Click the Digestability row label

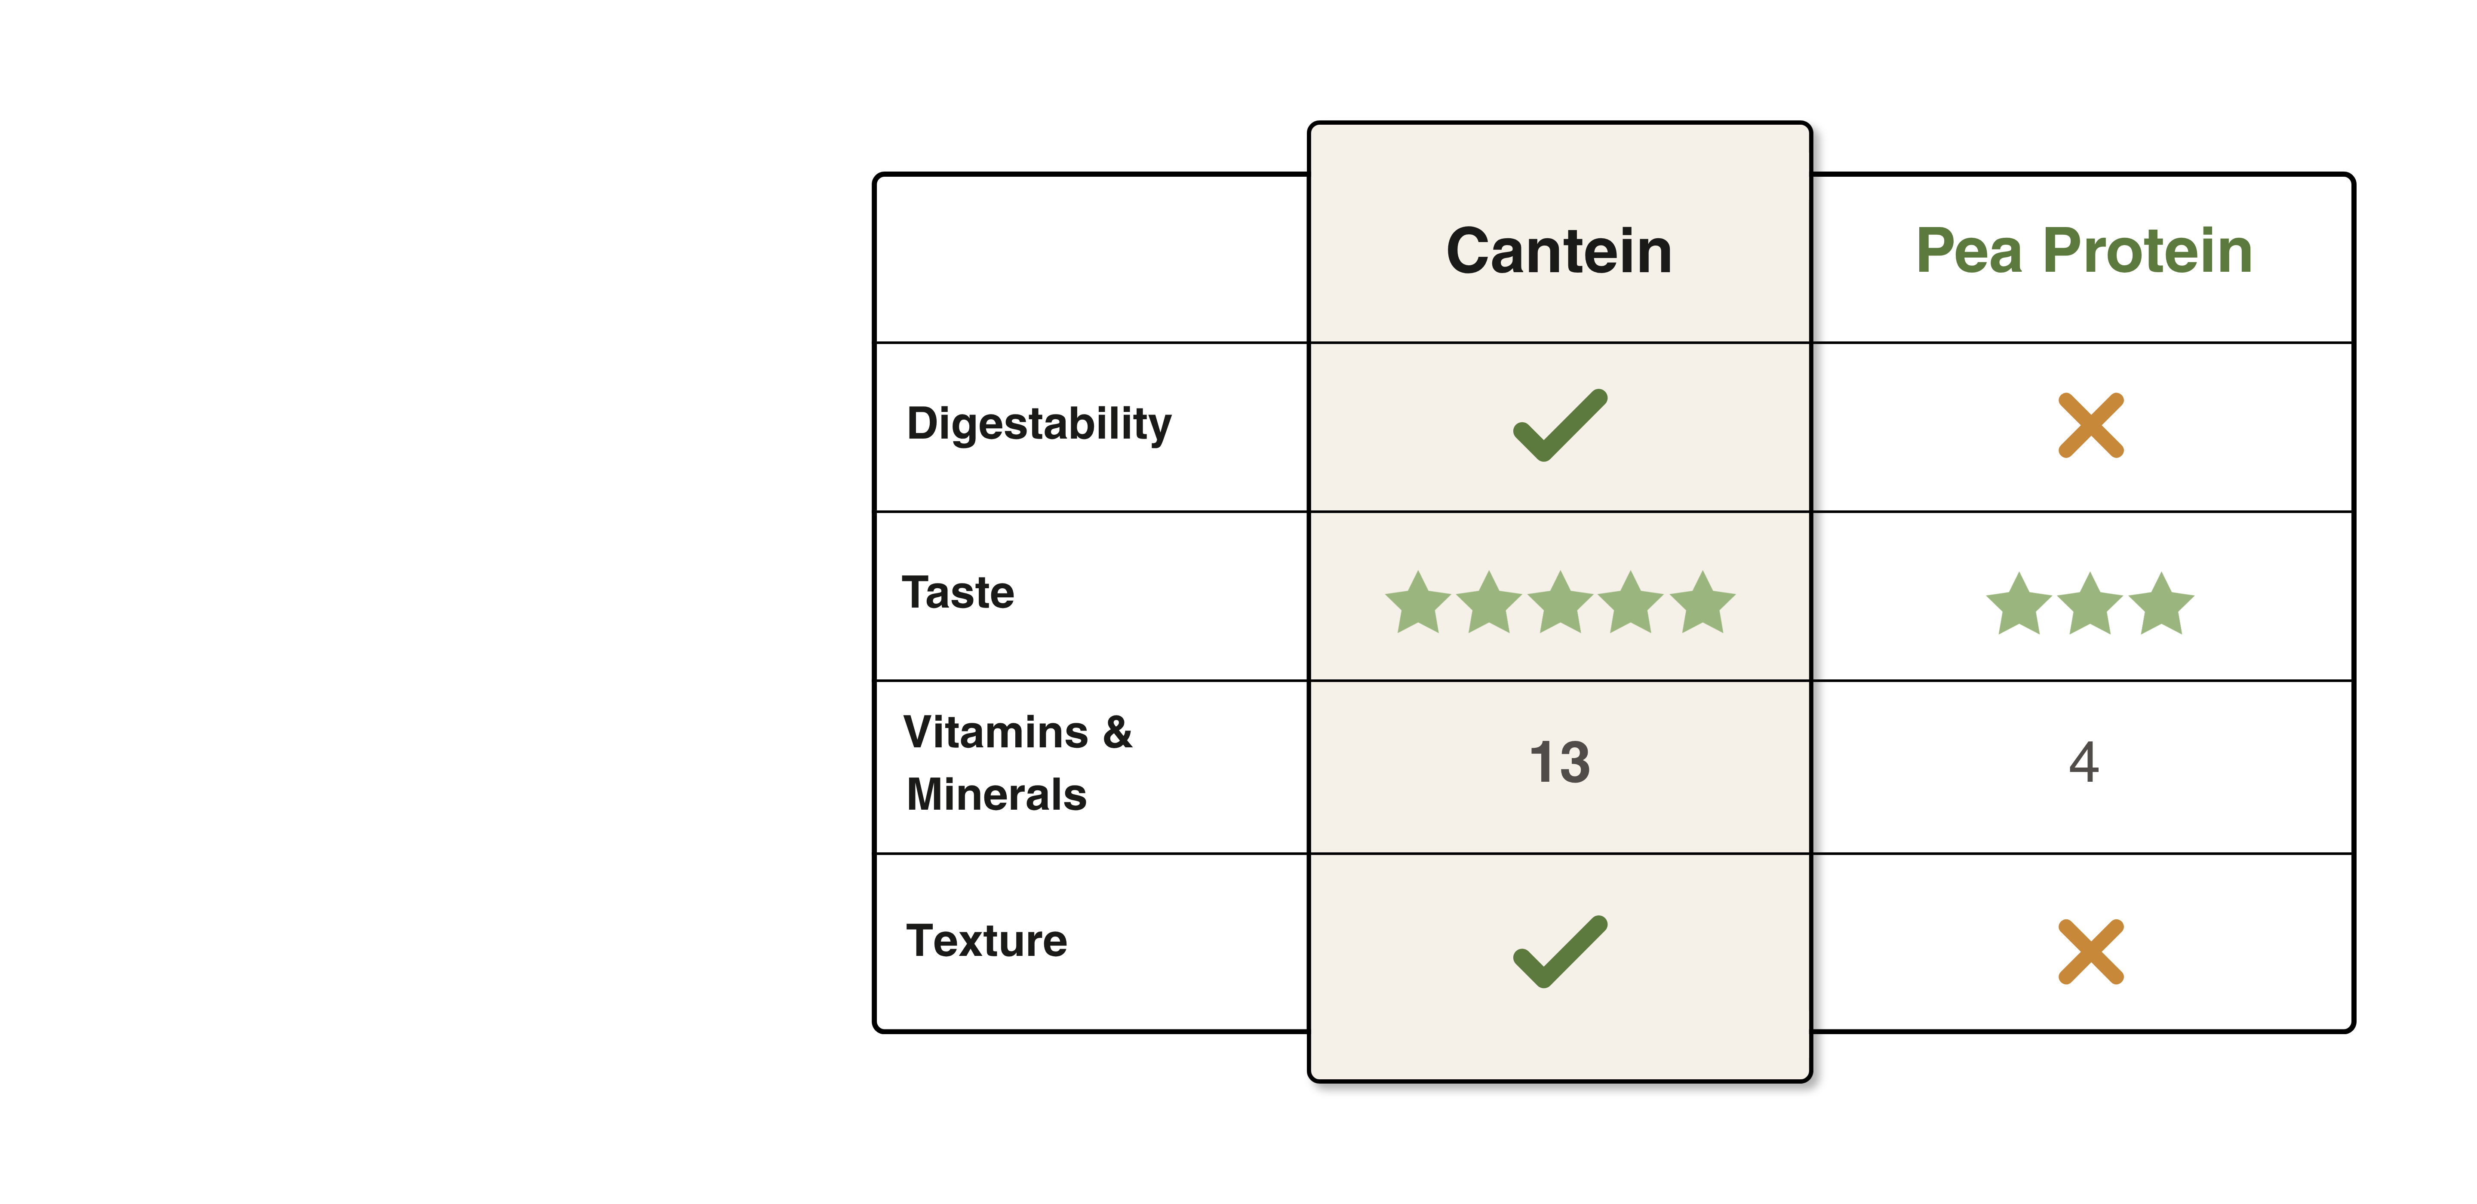pos(1039,424)
